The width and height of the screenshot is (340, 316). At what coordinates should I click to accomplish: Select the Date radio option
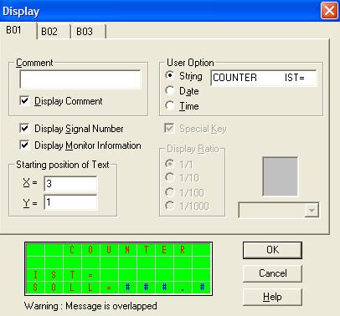point(170,91)
